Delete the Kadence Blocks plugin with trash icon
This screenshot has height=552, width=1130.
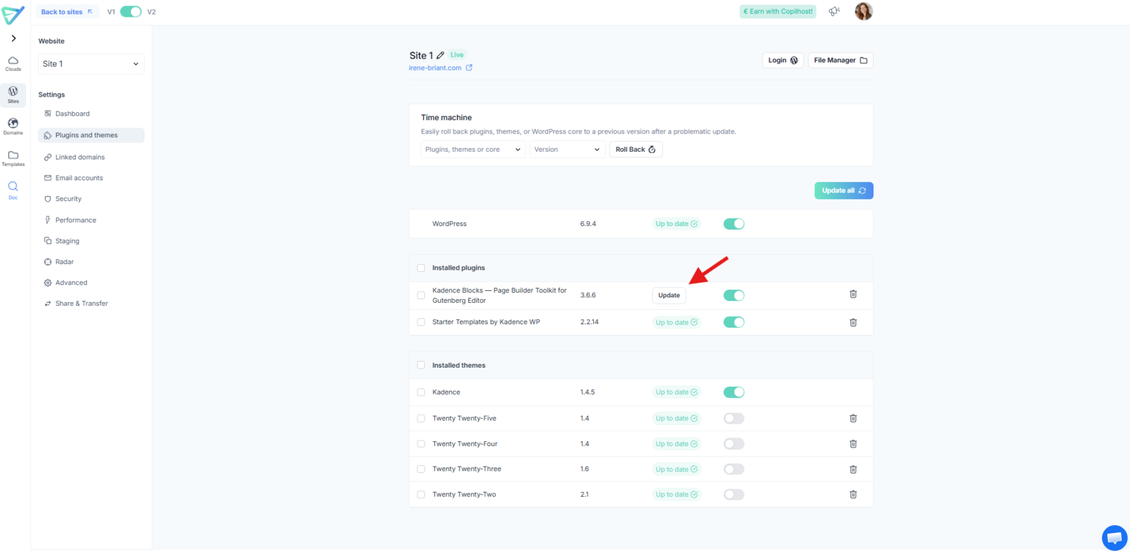853,294
